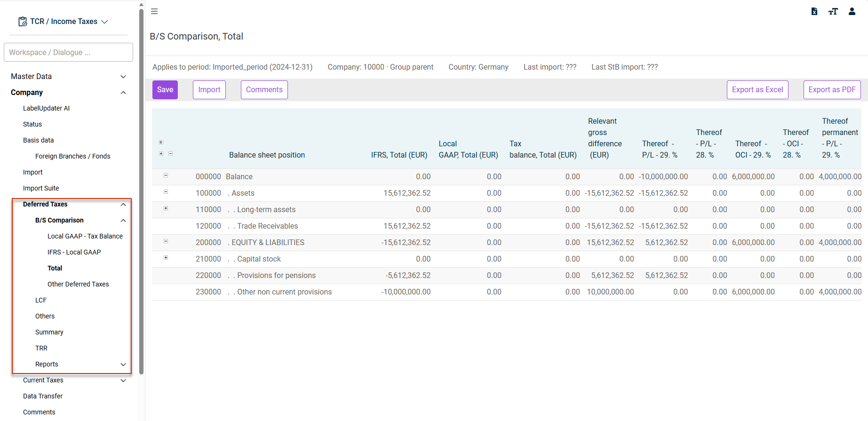
Task: Collapse the Company section chevron
Action: tap(123, 93)
